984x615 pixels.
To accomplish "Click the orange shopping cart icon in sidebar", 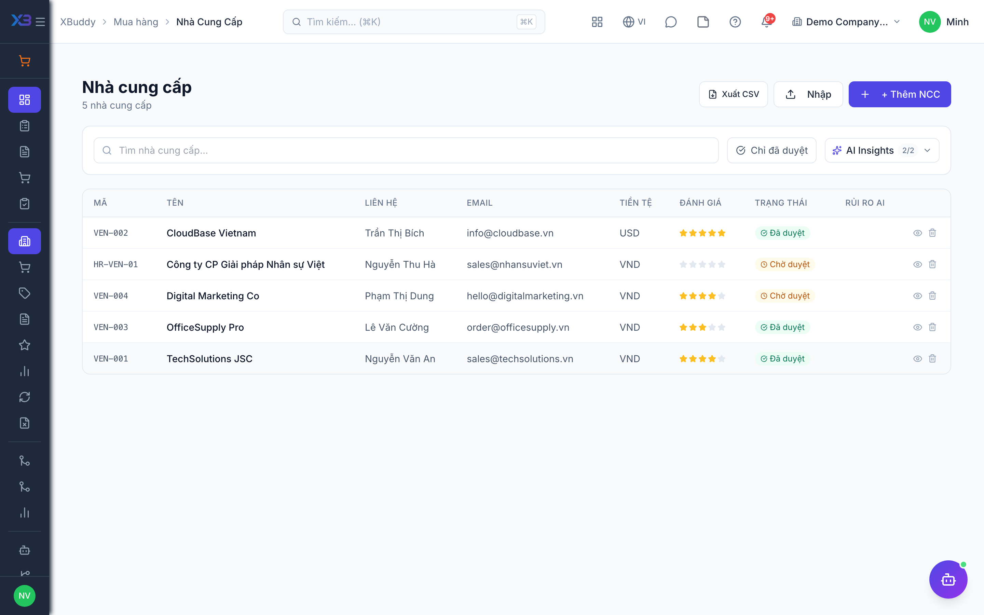I will click(25, 61).
